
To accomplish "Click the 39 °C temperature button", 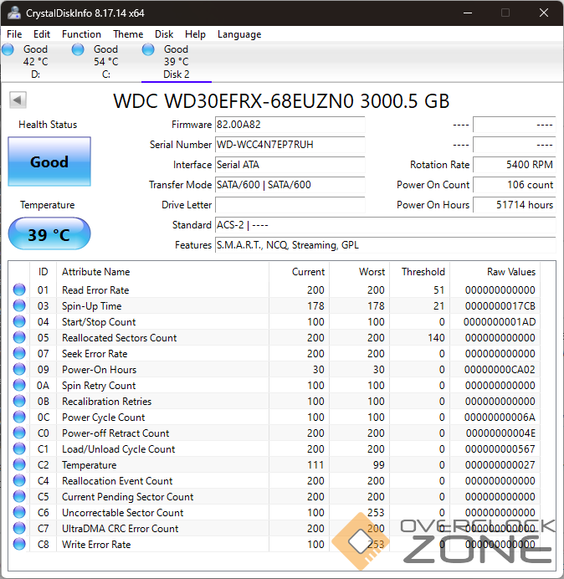I will point(49,234).
